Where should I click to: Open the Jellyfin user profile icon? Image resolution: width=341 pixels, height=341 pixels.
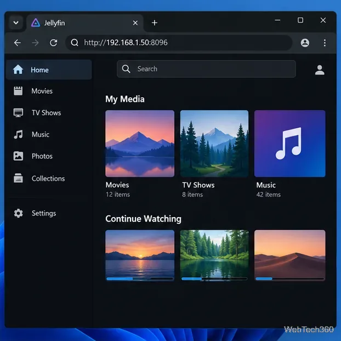pyautogui.click(x=320, y=70)
